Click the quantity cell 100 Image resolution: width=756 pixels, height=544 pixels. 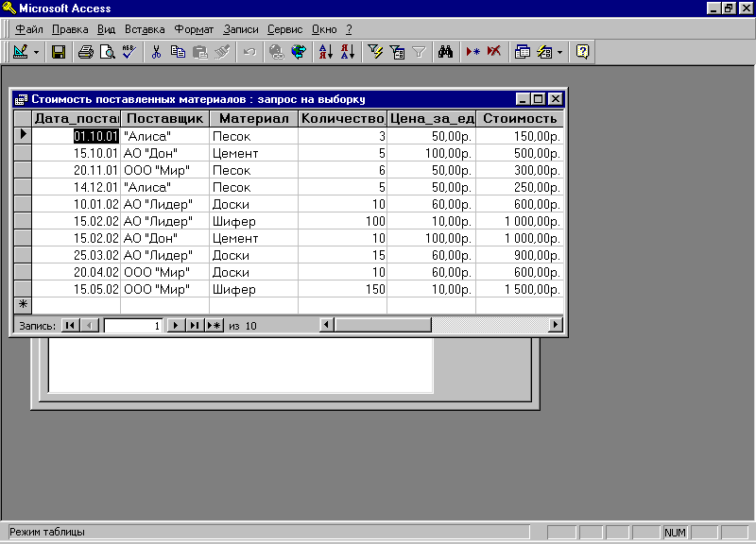point(342,221)
